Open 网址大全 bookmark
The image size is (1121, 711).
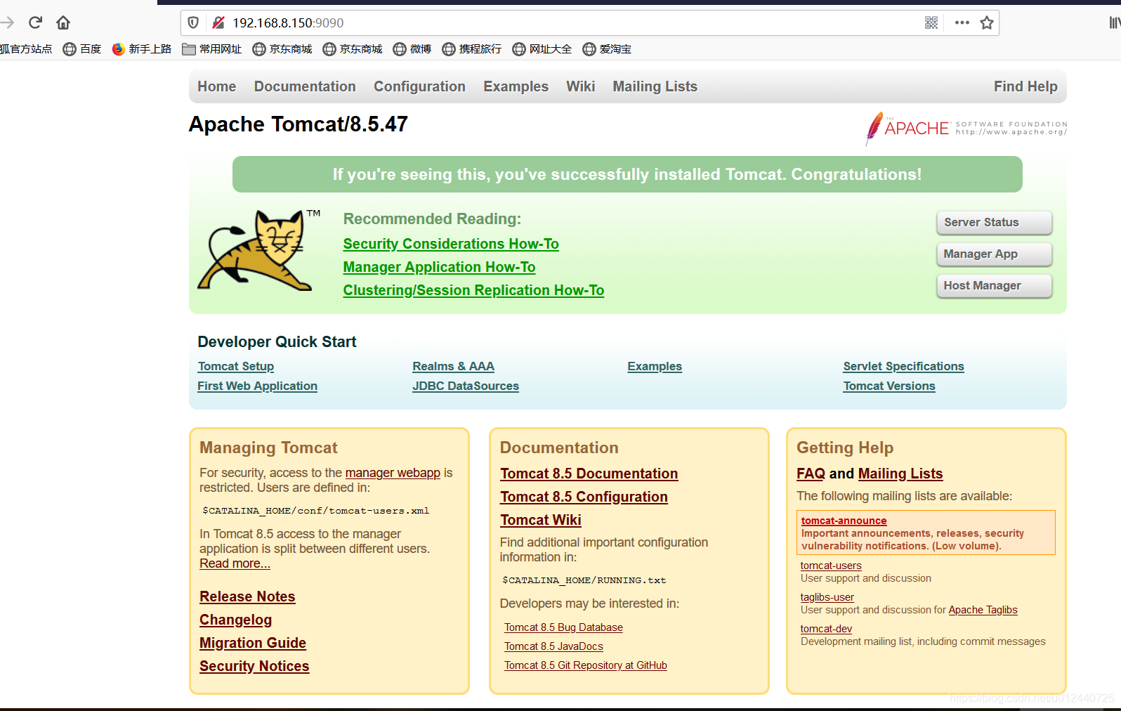542,48
